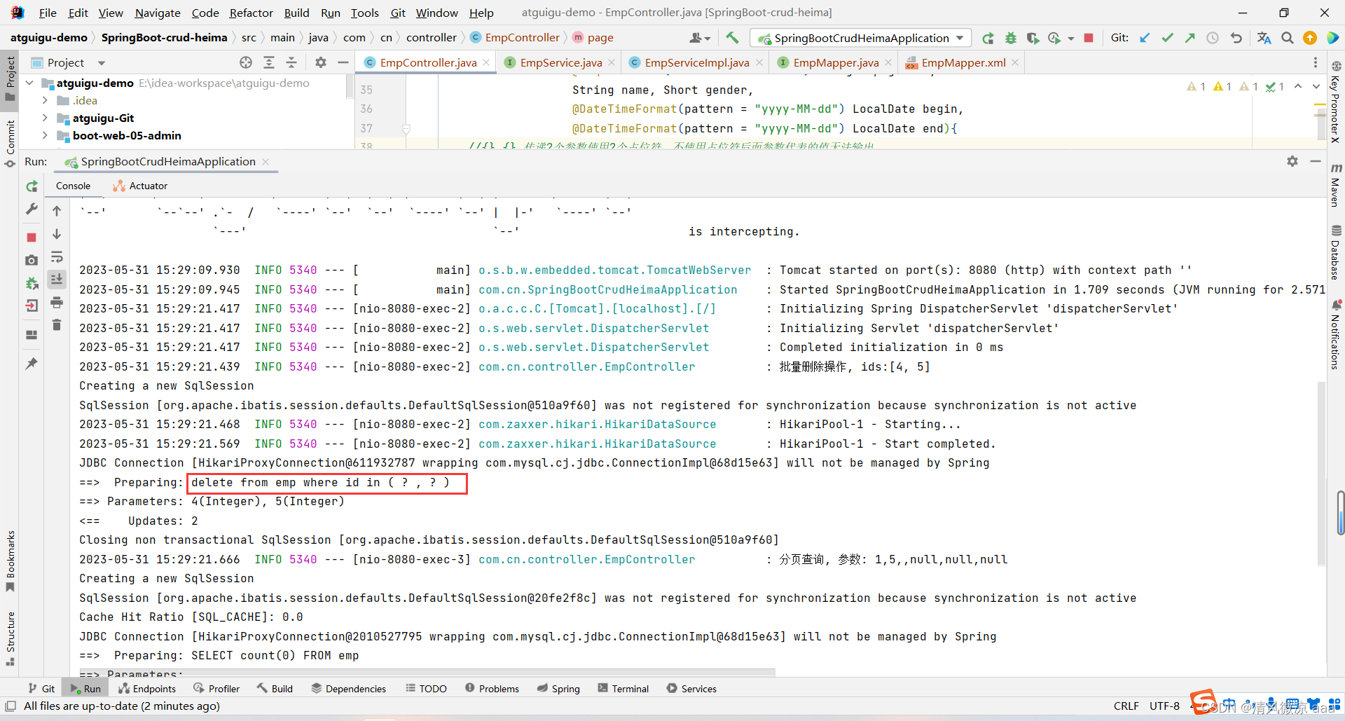The height and width of the screenshot is (721, 1345).
Task: Click the Translate icon in toolbar
Action: pos(1264,38)
